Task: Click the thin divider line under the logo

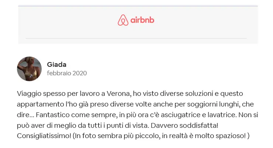Action: coord(136,38)
